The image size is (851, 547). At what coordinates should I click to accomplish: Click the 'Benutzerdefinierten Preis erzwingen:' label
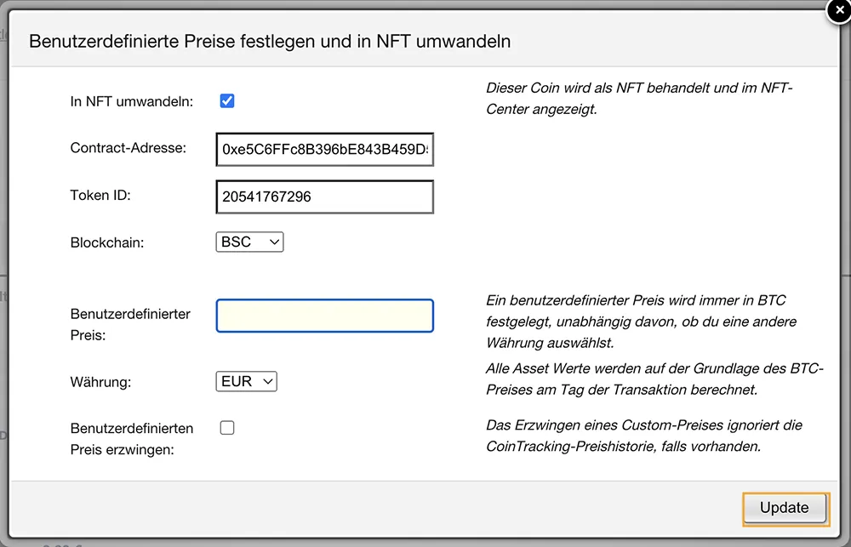tap(132, 439)
